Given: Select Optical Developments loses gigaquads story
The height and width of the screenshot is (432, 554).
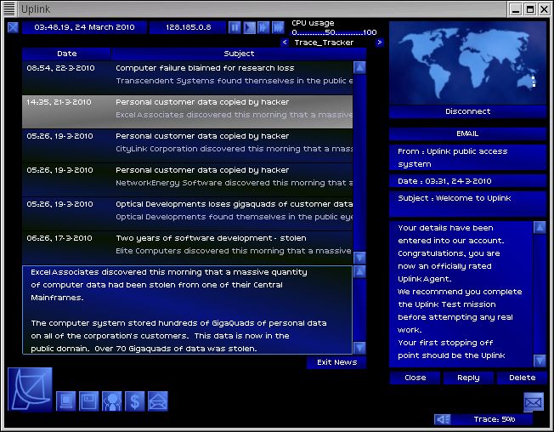Looking at the screenshot, I should pyautogui.click(x=187, y=213).
